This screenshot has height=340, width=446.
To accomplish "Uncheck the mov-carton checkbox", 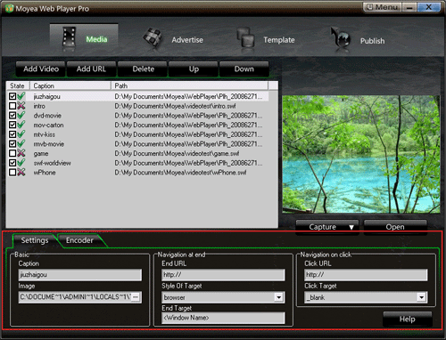I will point(12,125).
